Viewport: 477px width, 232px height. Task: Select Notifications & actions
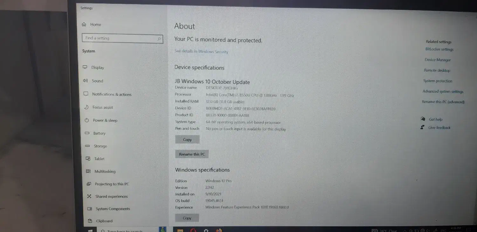coord(107,94)
